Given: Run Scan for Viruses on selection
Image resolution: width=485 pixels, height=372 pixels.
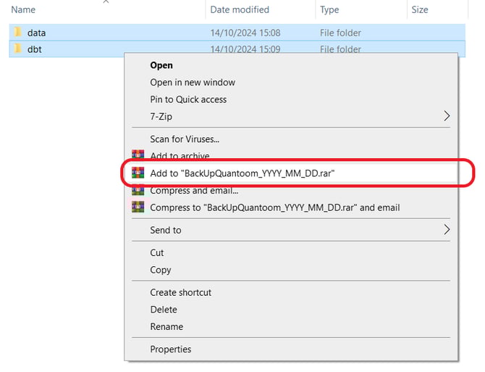Looking at the screenshot, I should 185,139.
